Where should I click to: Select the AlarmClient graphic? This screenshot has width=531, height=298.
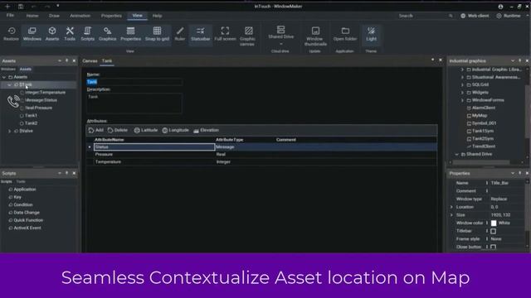tap(483, 108)
